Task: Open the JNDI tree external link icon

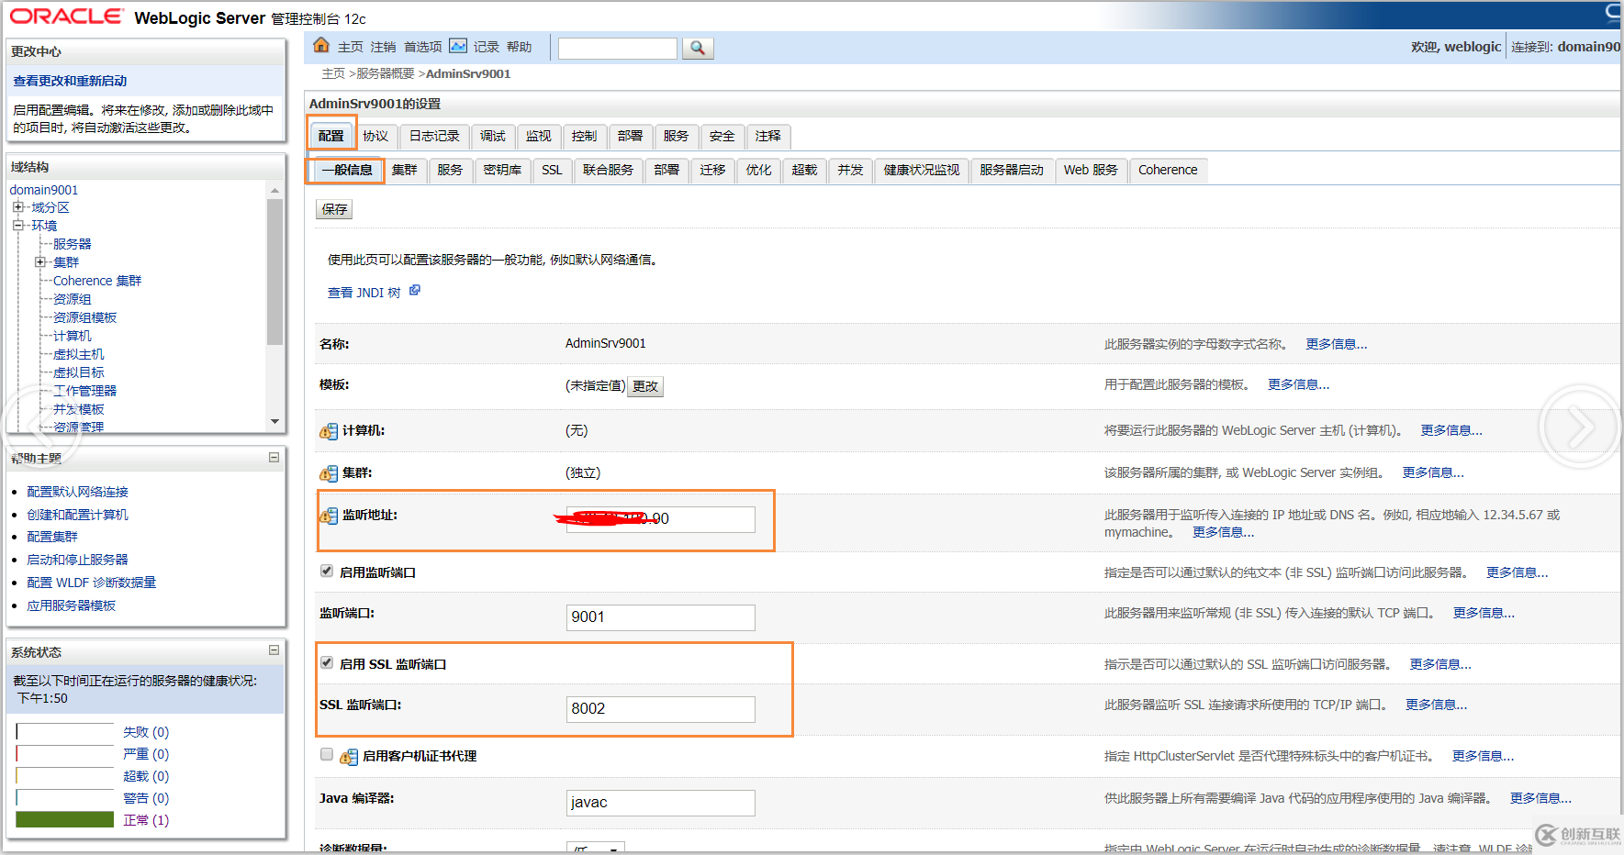Action: pos(415,290)
